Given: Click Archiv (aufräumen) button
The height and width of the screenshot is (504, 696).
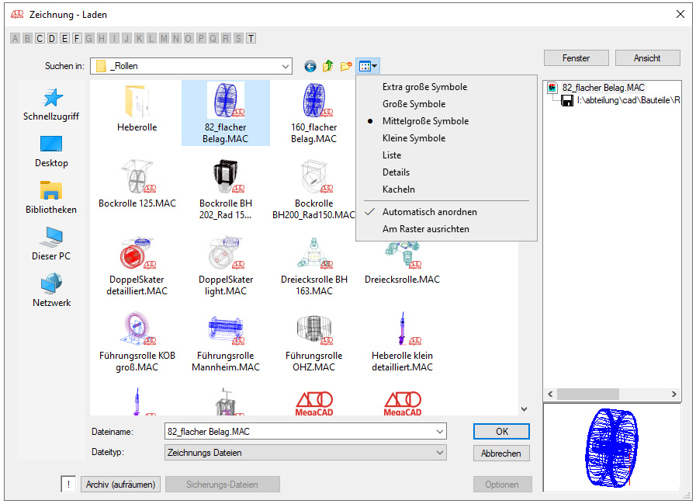Looking at the screenshot, I should pos(121,485).
